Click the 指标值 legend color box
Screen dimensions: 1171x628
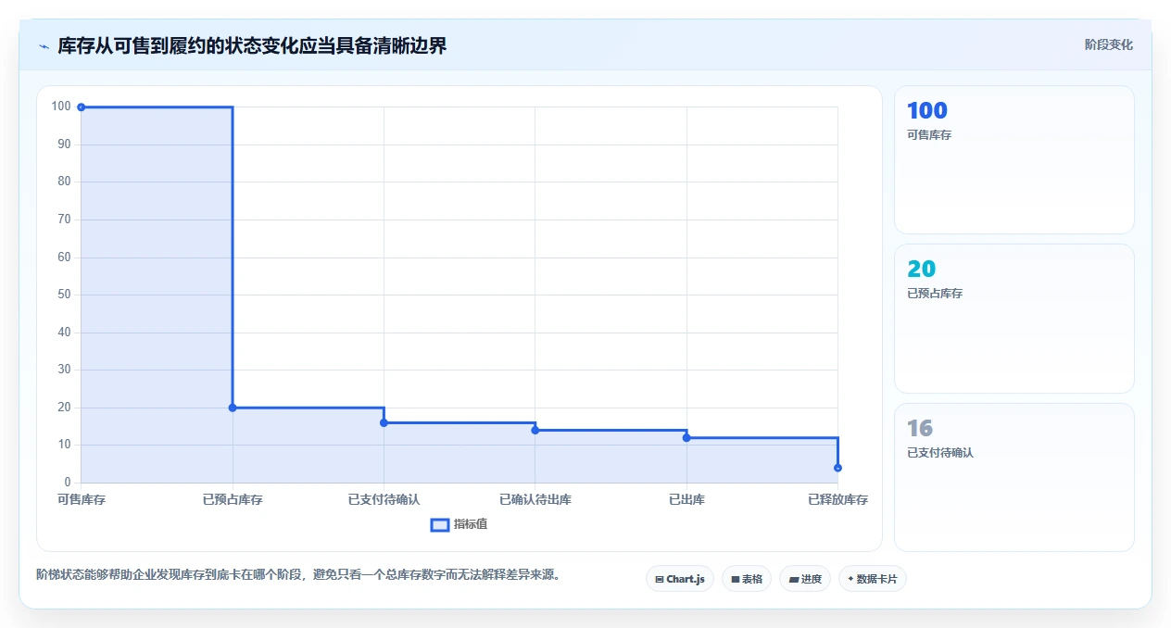click(440, 525)
